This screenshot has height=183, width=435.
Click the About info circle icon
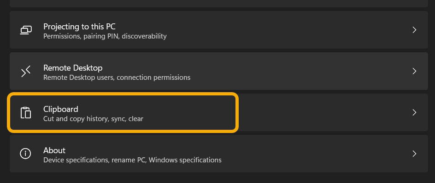point(26,154)
